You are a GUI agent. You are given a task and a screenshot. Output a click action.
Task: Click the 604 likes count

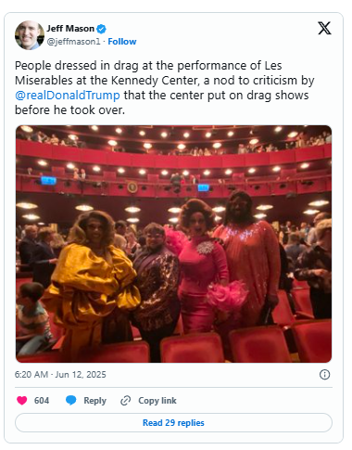click(x=42, y=401)
